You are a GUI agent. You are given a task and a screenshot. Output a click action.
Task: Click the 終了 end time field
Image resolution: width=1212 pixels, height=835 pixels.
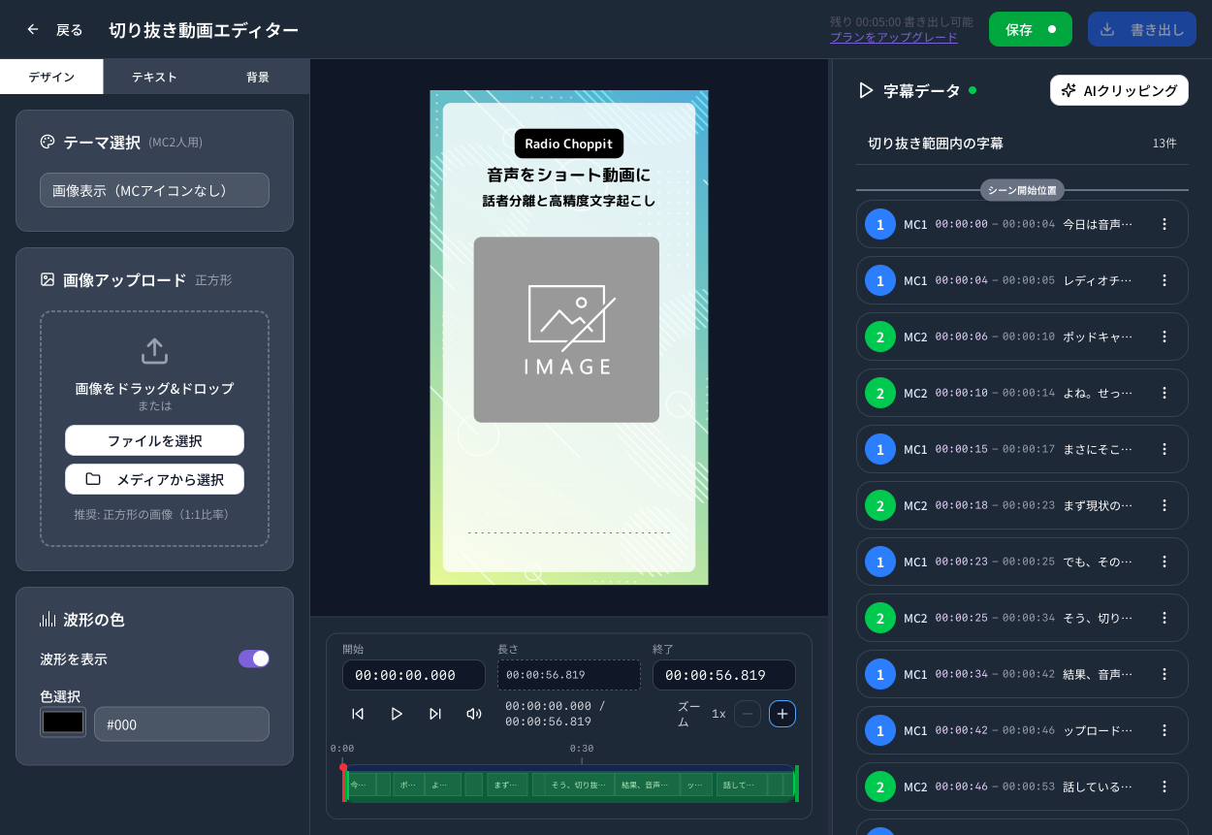[723, 675]
